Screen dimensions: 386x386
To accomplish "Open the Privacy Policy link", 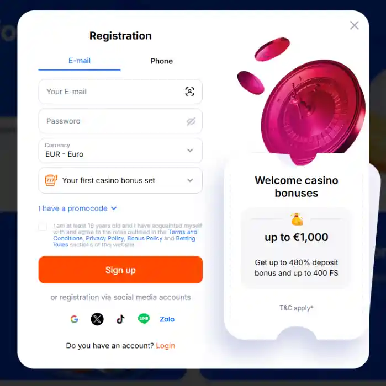I will pyautogui.click(x=105, y=238).
